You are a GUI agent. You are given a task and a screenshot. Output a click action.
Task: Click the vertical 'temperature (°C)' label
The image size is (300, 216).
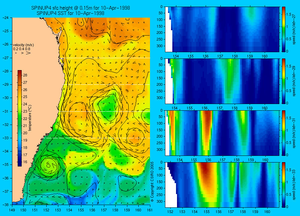tap(30, 118)
